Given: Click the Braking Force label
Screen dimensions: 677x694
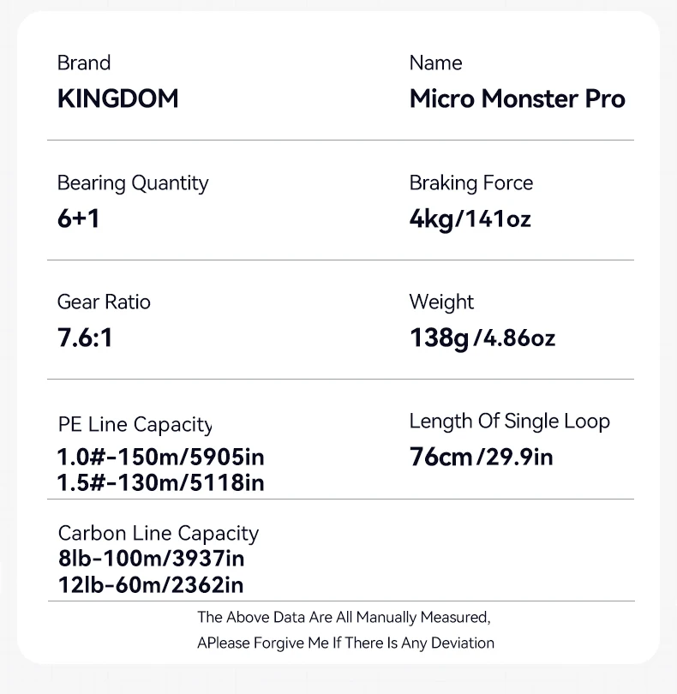Looking at the screenshot, I should (x=470, y=183).
